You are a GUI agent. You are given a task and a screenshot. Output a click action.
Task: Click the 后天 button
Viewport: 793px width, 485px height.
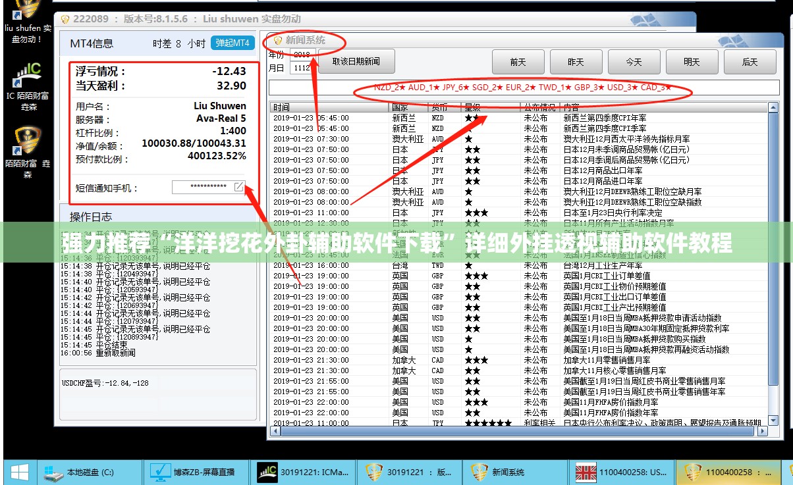point(750,62)
